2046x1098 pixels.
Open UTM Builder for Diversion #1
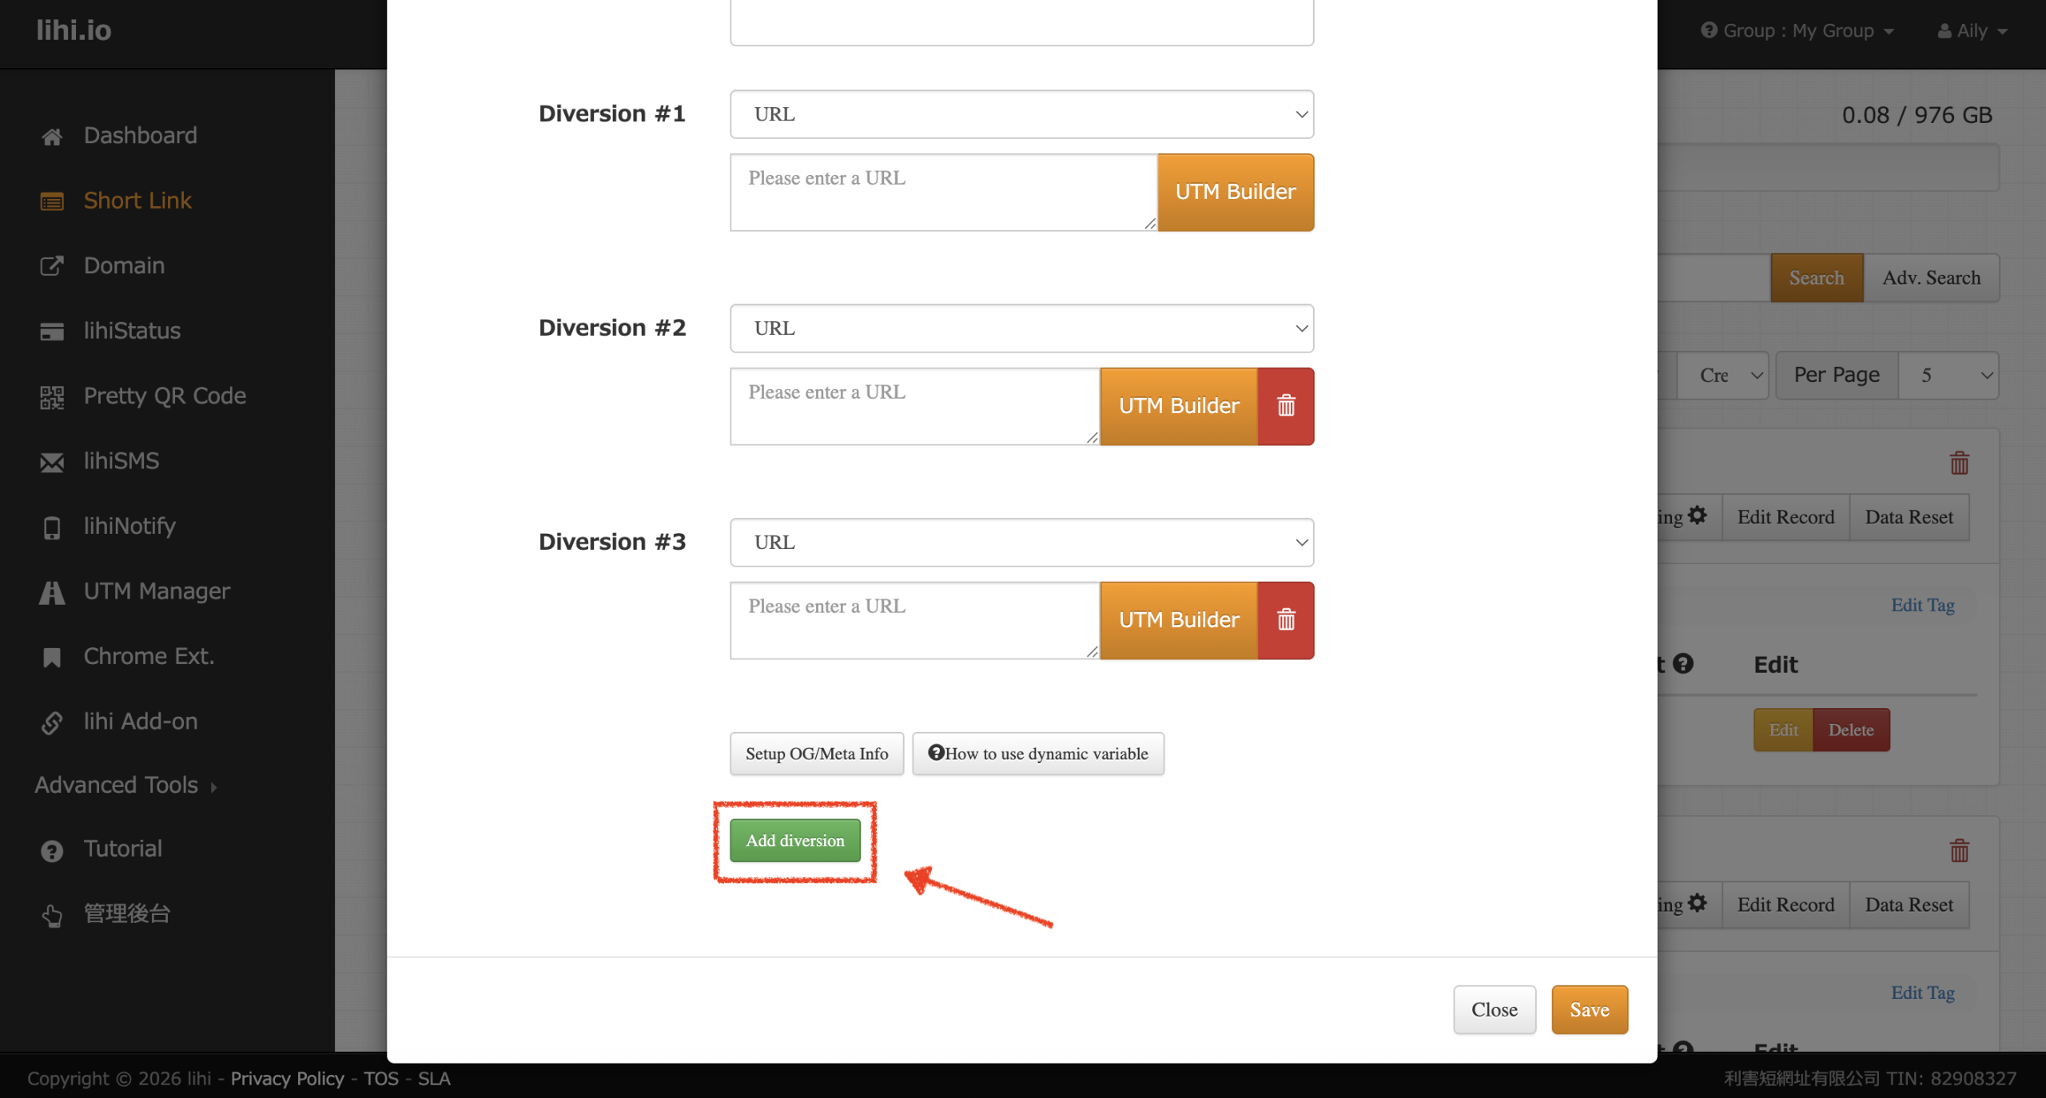(x=1235, y=193)
